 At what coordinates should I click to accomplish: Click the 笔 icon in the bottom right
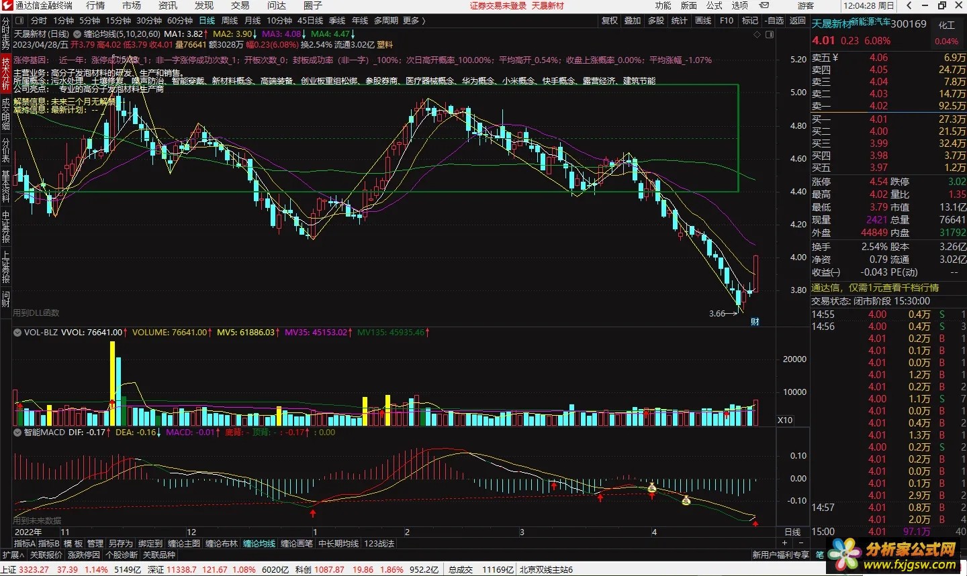point(820,555)
